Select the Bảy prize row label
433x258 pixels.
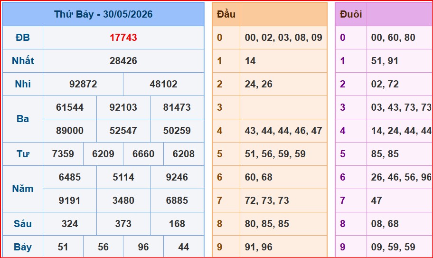(23, 247)
